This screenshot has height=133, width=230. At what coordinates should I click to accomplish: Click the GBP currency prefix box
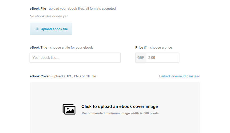pos(141,58)
